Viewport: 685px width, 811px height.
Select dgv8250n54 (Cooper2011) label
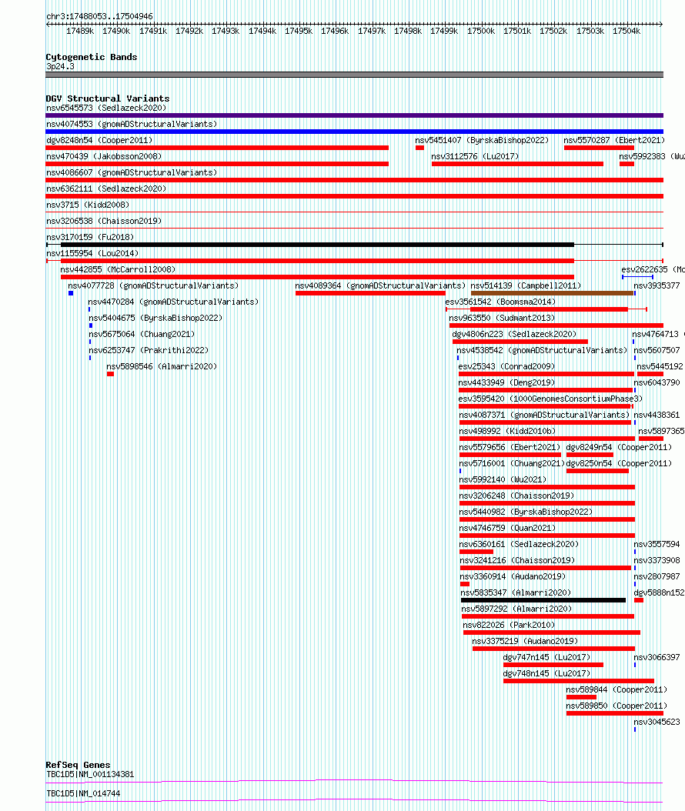click(619, 463)
